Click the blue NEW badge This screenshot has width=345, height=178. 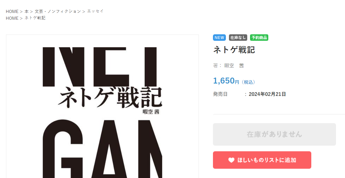pyautogui.click(x=219, y=37)
